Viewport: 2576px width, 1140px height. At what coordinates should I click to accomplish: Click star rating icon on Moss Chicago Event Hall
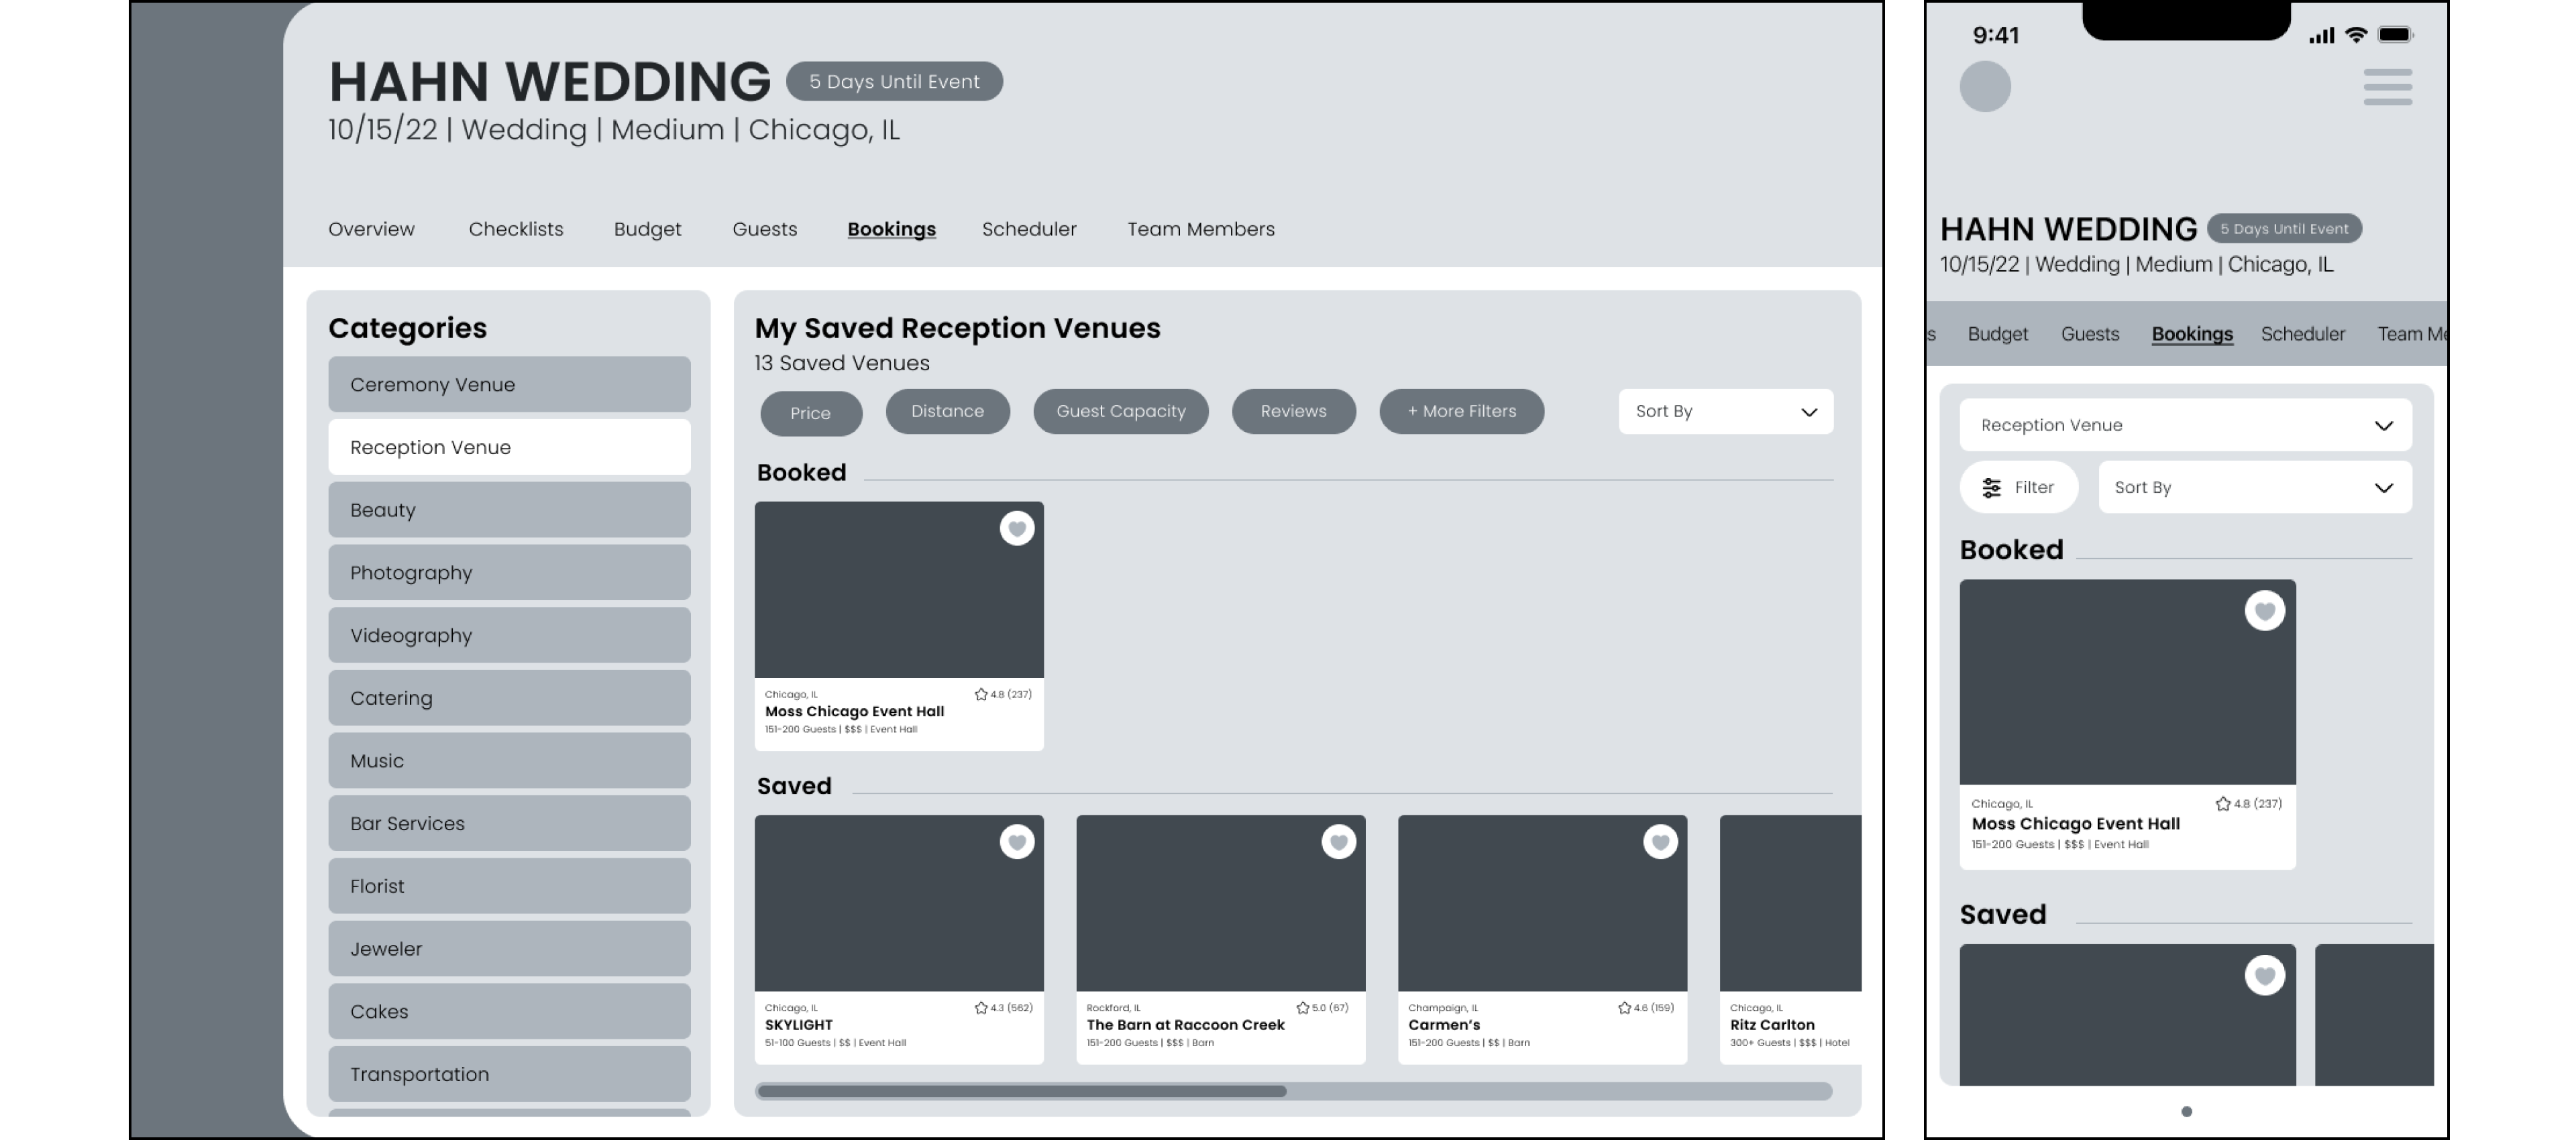tap(980, 694)
